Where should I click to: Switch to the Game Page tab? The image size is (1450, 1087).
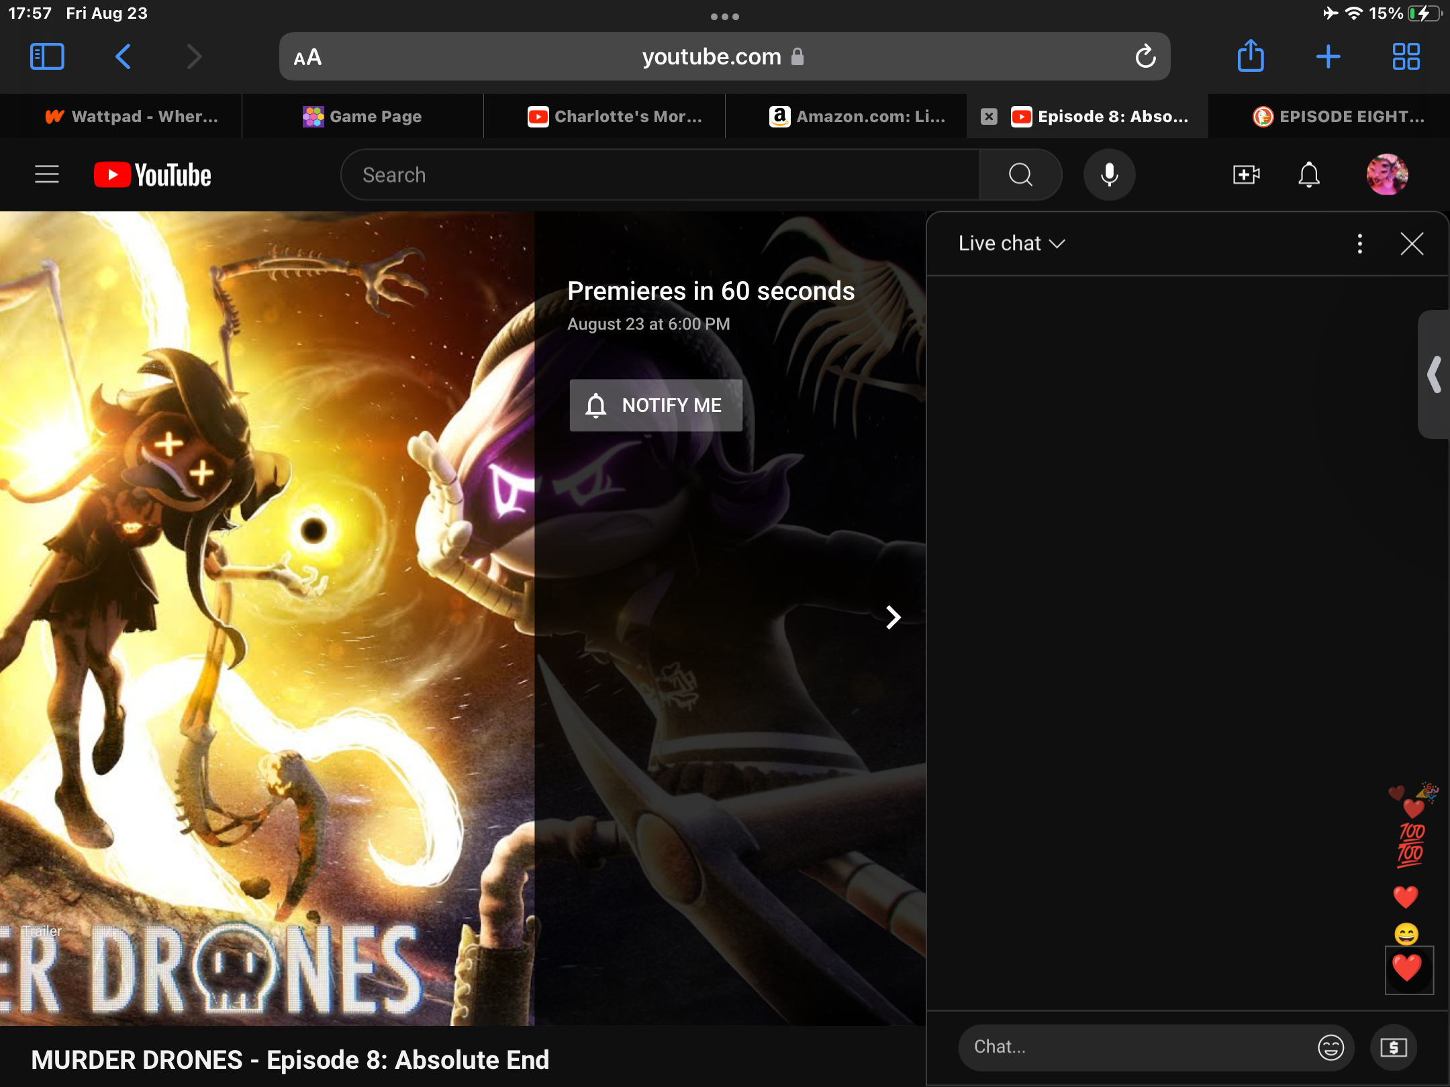[x=362, y=116]
